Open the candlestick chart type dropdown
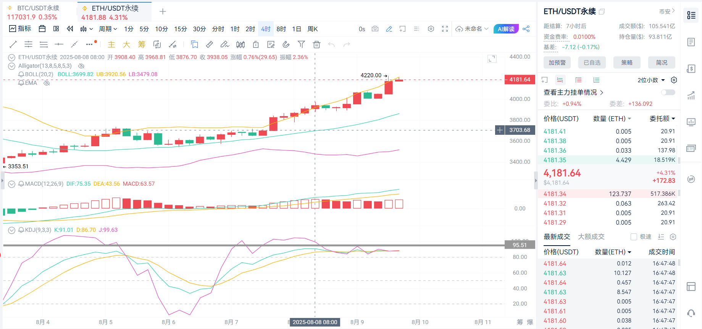Viewport: 702px width, 329px height. [87, 29]
